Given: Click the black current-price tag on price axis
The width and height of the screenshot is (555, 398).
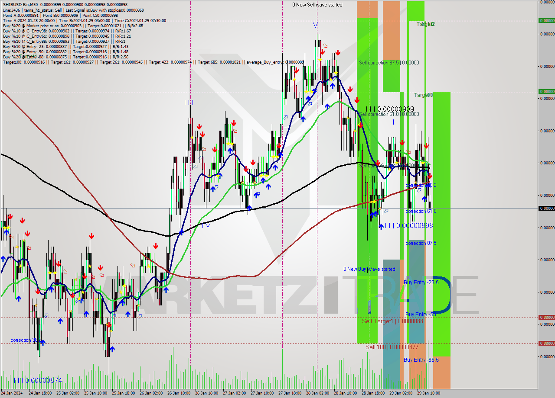Looking at the screenshot, I should [547, 209].
